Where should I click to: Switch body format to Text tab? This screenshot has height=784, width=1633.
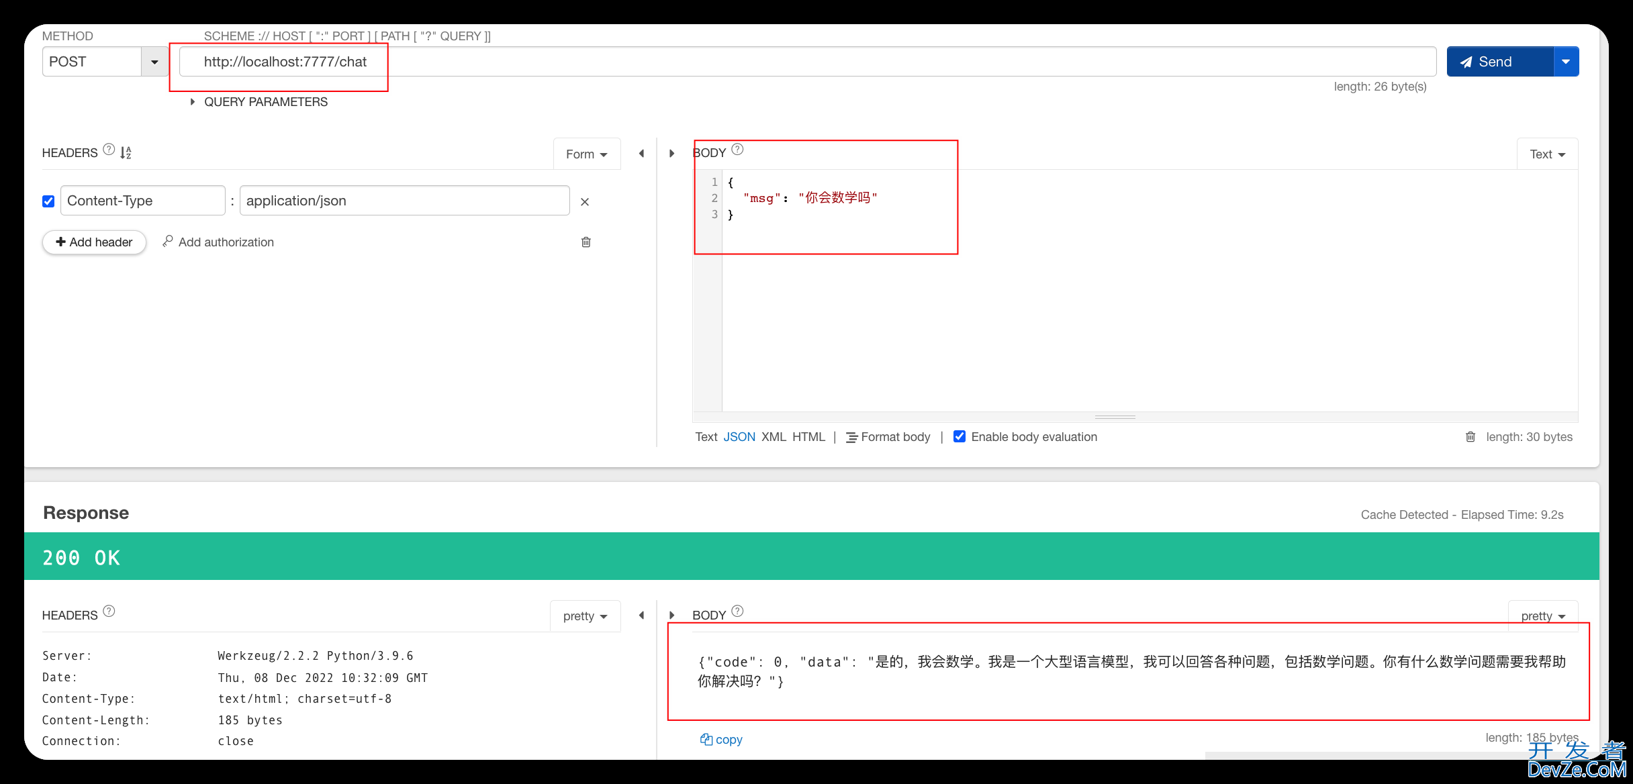(706, 437)
